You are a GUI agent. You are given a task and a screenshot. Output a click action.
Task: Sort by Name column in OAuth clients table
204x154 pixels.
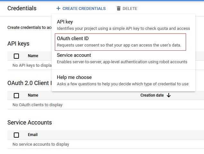[x=33, y=95]
